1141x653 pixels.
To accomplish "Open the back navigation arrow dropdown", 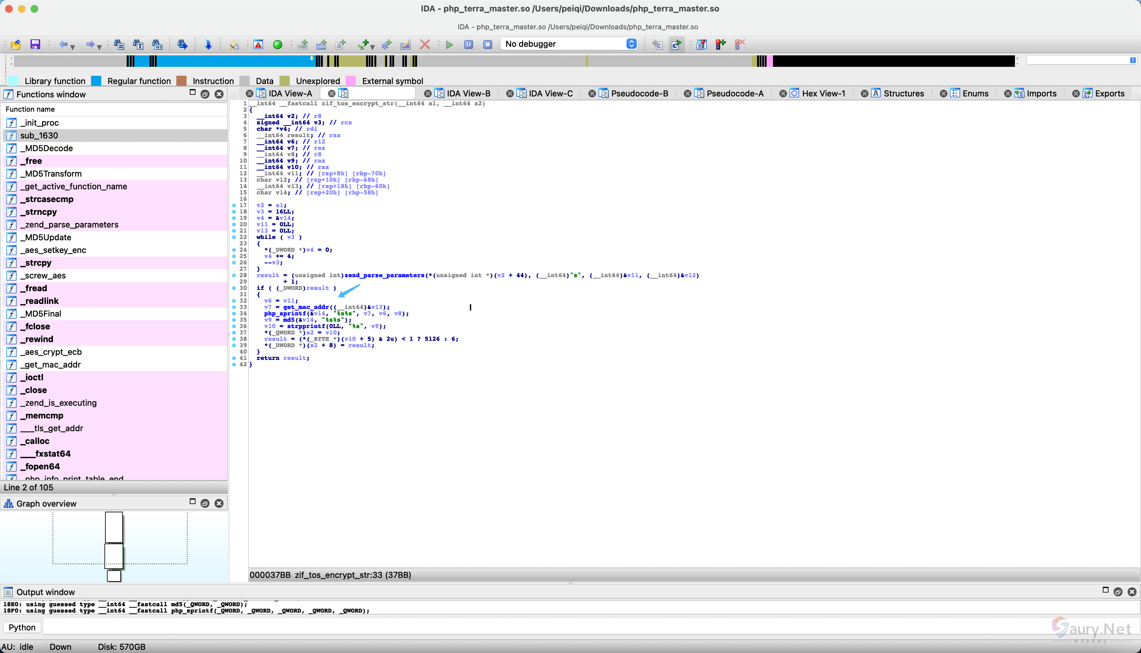I will (x=73, y=47).
